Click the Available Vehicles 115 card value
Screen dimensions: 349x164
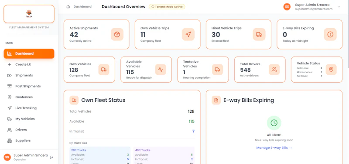pyautogui.click(x=130, y=72)
